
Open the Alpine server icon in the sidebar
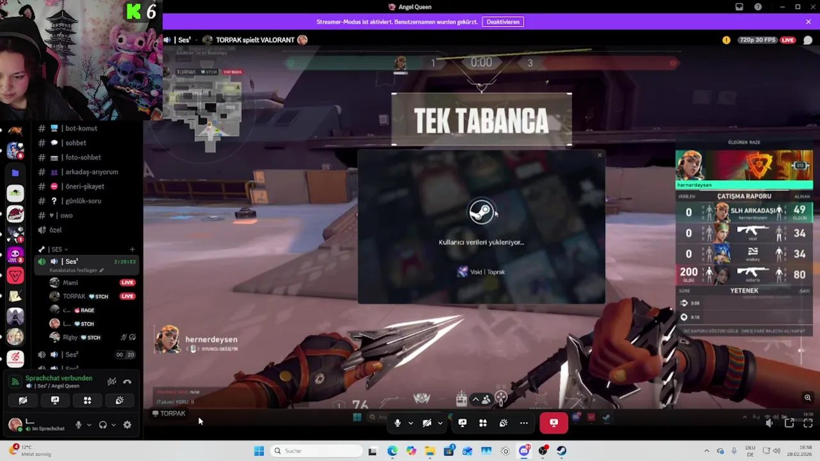tap(15, 214)
